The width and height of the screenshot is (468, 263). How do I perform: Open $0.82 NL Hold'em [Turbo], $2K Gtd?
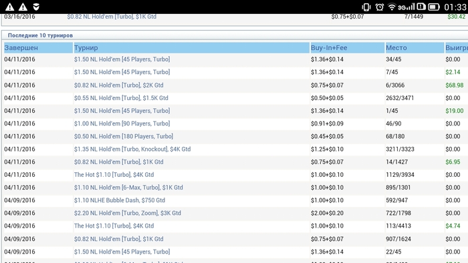(x=119, y=85)
